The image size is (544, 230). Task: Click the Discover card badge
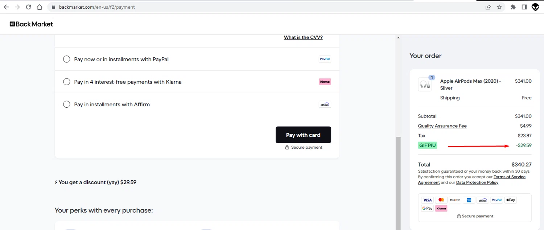click(x=455, y=200)
